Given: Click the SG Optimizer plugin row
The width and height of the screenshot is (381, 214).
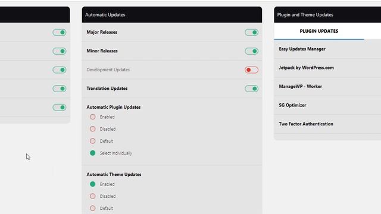Looking at the screenshot, I should pyautogui.click(x=327, y=105).
